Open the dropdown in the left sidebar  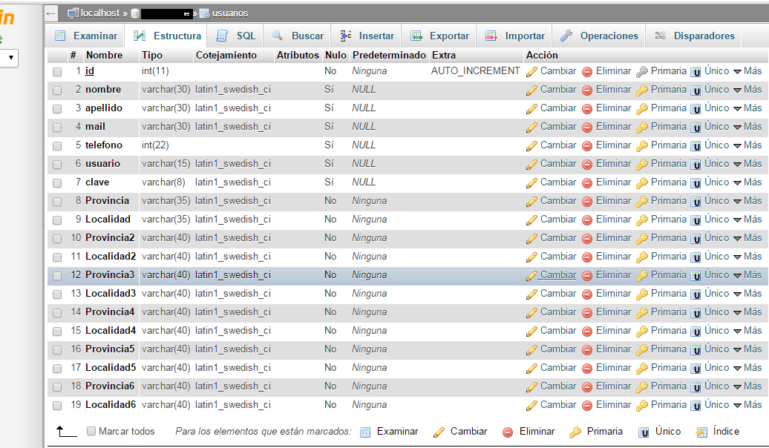coord(9,58)
